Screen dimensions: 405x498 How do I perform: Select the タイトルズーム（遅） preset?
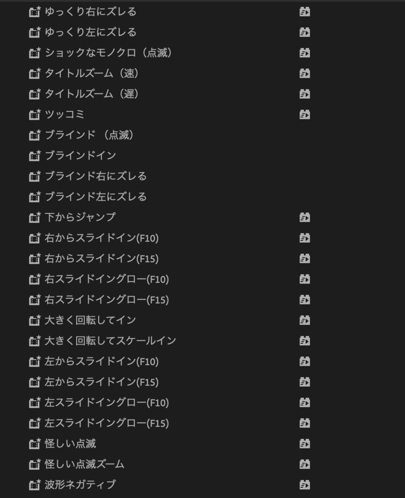pos(92,94)
